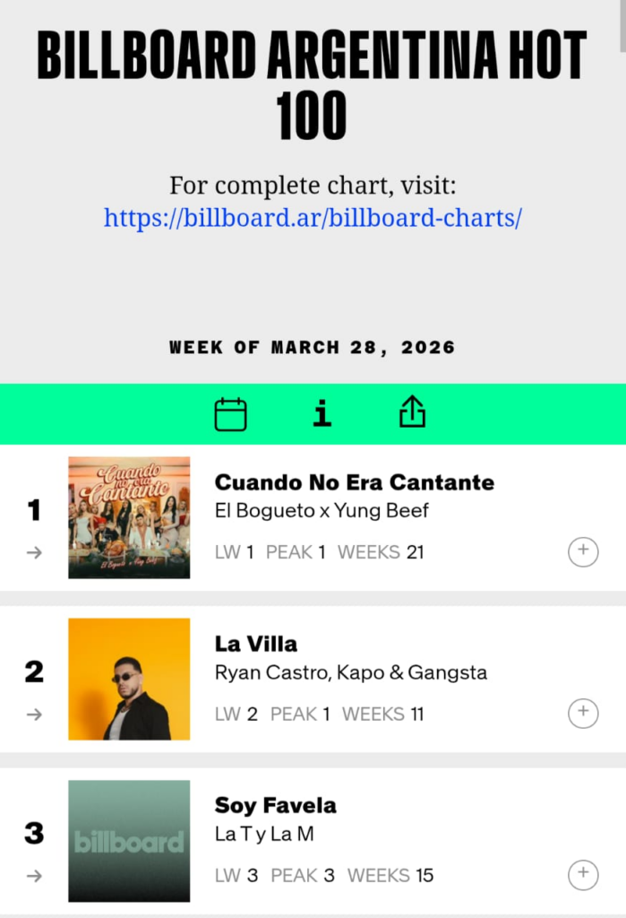Click trend arrow under rank 3

[34, 875]
